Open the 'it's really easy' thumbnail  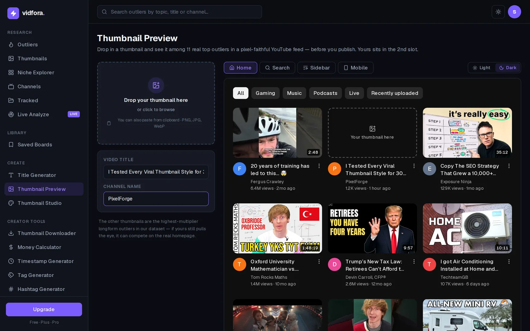467,133
